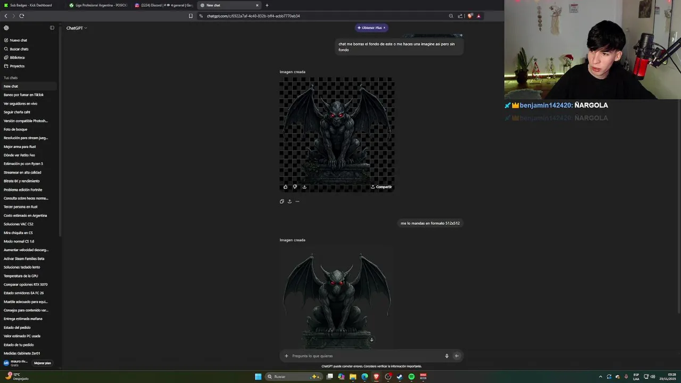This screenshot has width=681, height=383.
Task: Open the weather widget showing 12°C
Action: pyautogui.click(x=16, y=376)
